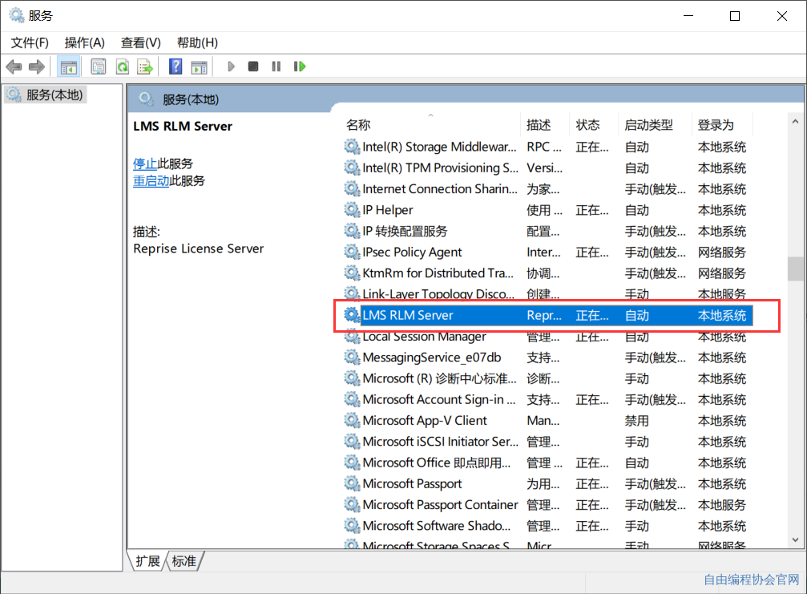Open the 帮助(H) menu
Image resolution: width=807 pixels, height=594 pixels.
[x=197, y=42]
